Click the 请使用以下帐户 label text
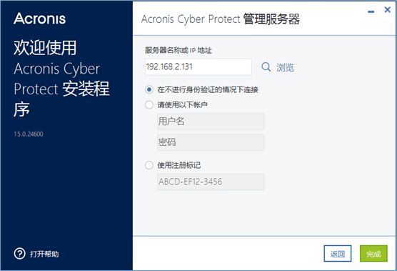Screen dimensions: 397x271 [x=182, y=104]
